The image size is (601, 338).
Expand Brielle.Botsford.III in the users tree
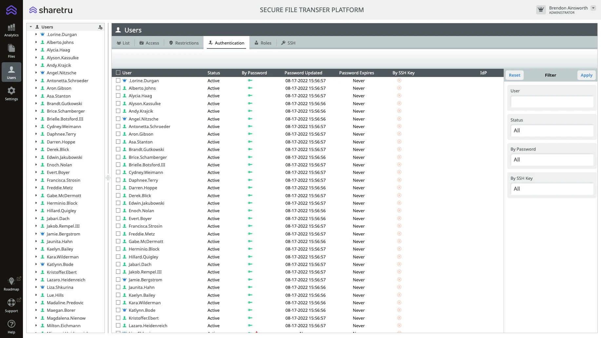36,119
